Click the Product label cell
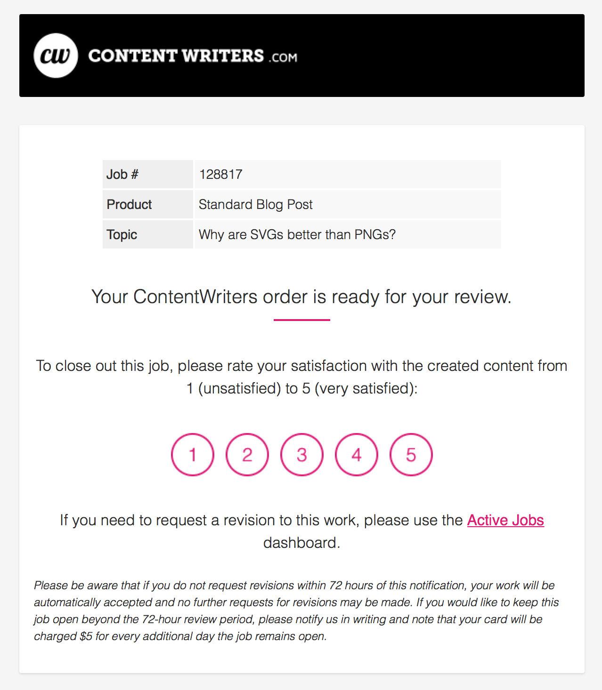The image size is (602, 690). (148, 204)
